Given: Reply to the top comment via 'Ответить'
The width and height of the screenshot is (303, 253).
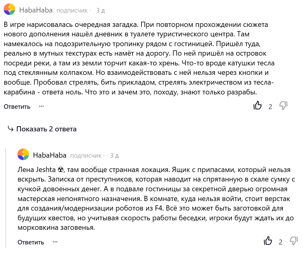Looking at the screenshot, I should [16, 107].
